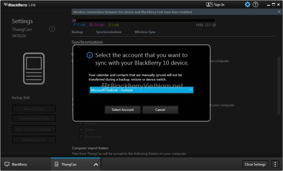Switch to the Synchronization tab
Screen dimensions: 283x171
click(109, 32)
